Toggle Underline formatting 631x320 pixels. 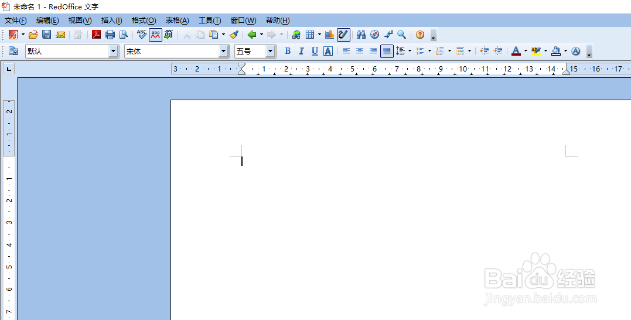(x=315, y=51)
